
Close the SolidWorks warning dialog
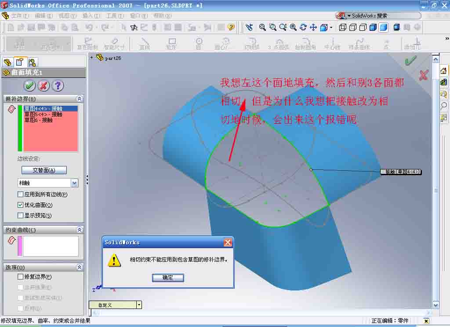228,242
